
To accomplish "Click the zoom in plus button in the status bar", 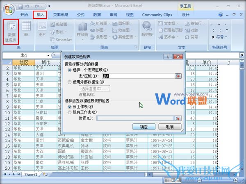I will point(236,180).
